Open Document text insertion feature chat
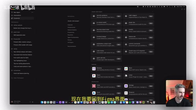The width and height of the screenshot is (196, 110). click(22, 55)
